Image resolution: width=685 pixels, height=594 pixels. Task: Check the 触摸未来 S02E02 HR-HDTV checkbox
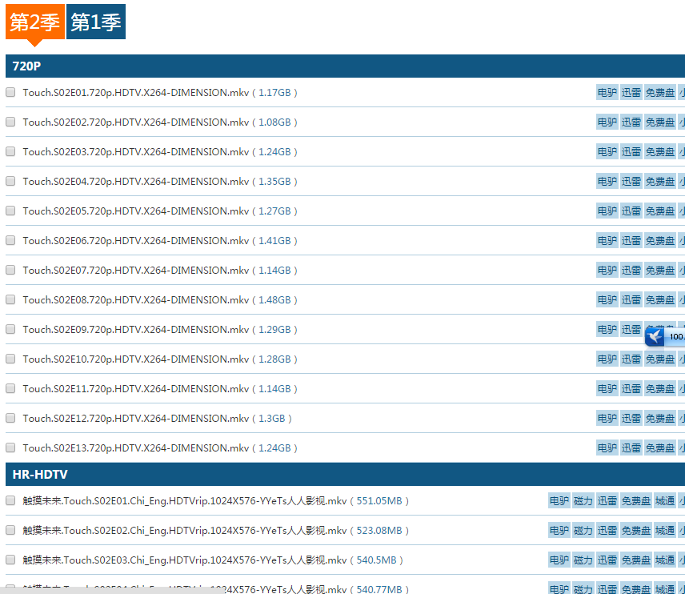pos(10,530)
